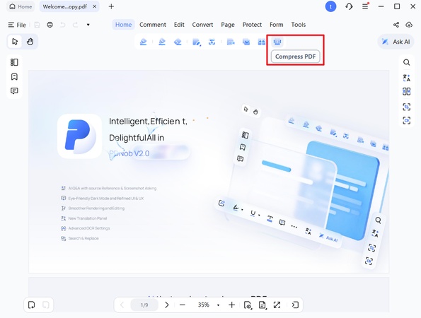Click the capture area icon in right sidebar
The width and height of the screenshot is (421, 318).
[407, 107]
